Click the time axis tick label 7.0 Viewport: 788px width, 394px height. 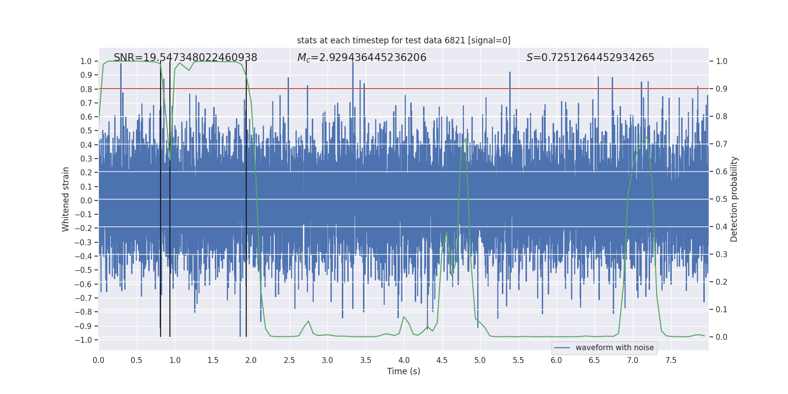point(633,361)
